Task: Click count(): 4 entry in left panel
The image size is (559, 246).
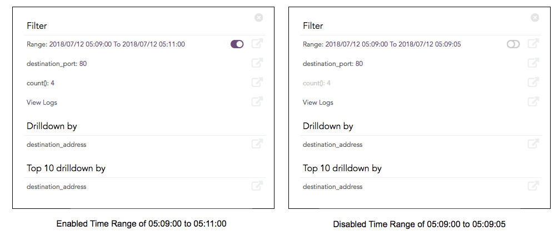Action: click(41, 83)
